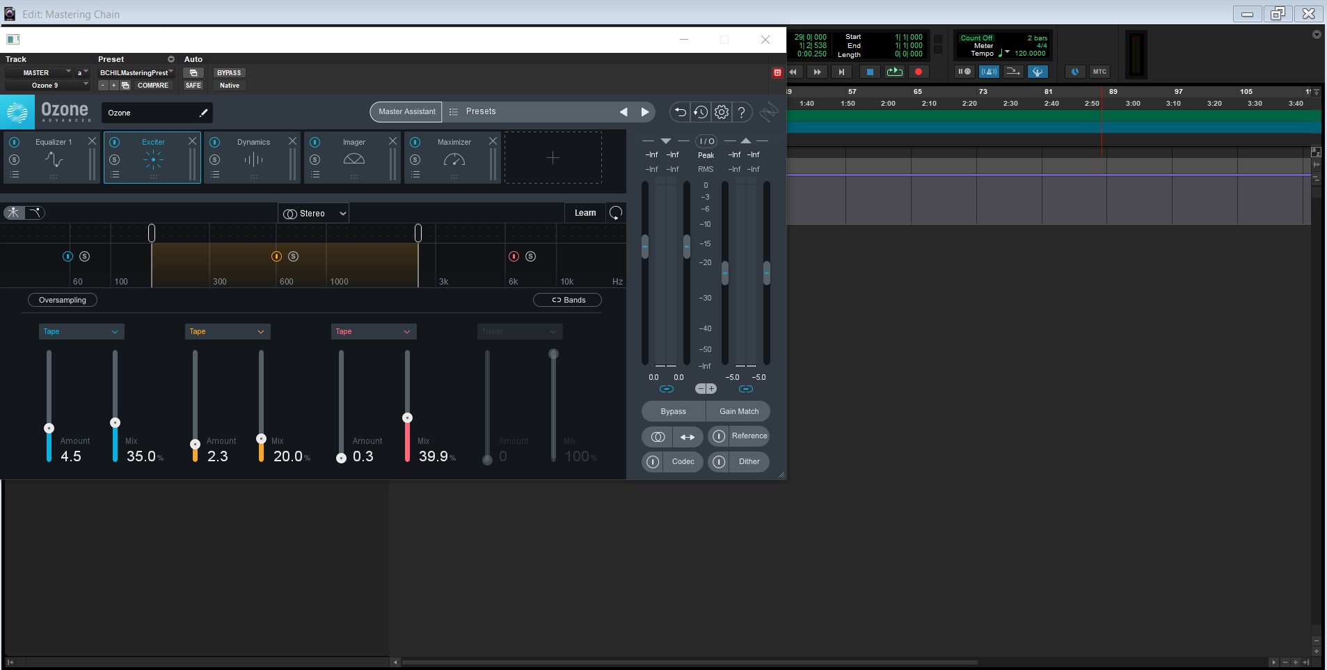Open Ozone settings gear icon

click(722, 112)
